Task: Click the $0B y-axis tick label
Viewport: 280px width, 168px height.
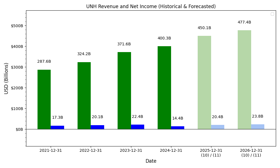Action: pyautogui.click(x=19, y=129)
